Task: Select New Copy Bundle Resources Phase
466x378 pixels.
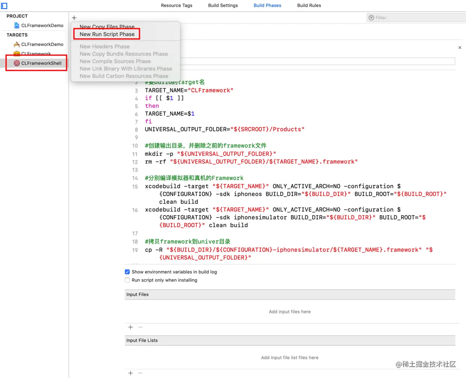Action: pyautogui.click(x=124, y=54)
